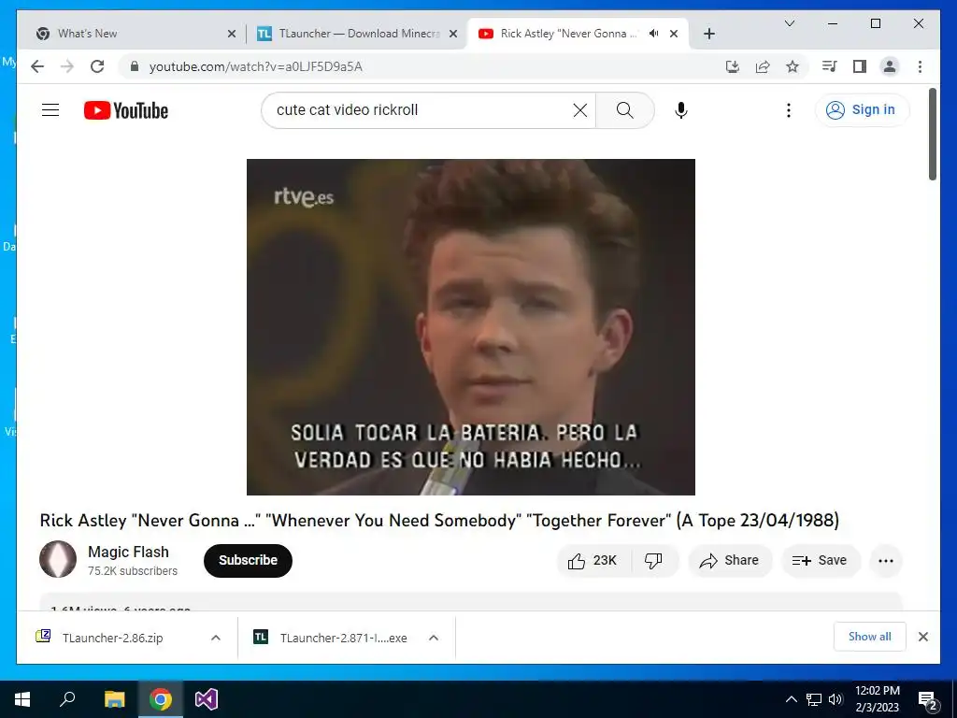Image resolution: width=957 pixels, height=718 pixels.
Task: Sign in to YouTube
Action: [862, 110]
